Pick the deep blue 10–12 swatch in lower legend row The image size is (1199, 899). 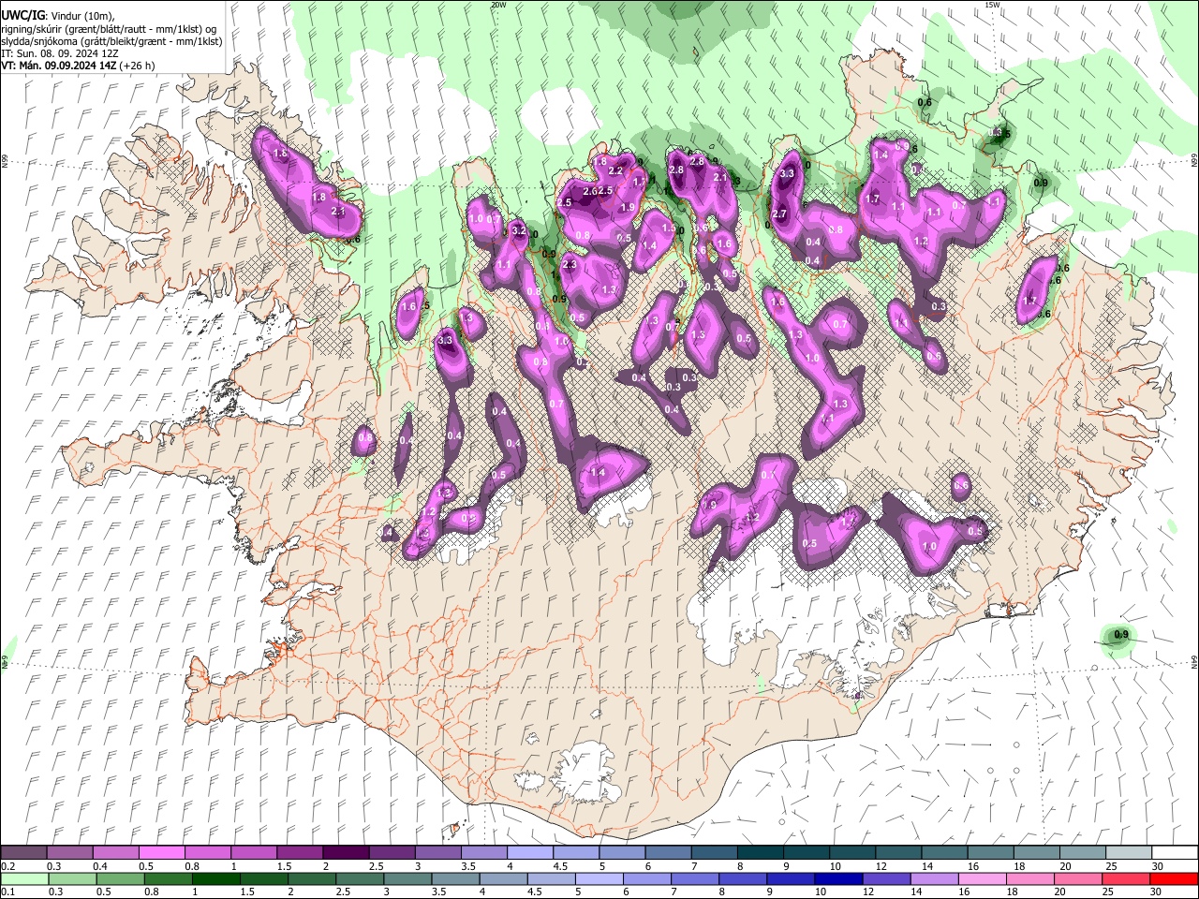point(838,879)
